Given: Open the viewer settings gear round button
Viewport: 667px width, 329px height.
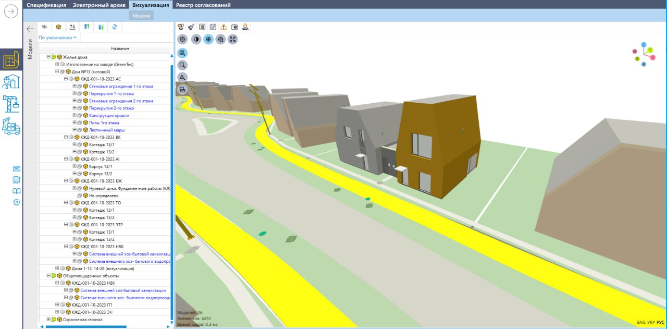Looking at the screenshot, I should pos(182,39).
